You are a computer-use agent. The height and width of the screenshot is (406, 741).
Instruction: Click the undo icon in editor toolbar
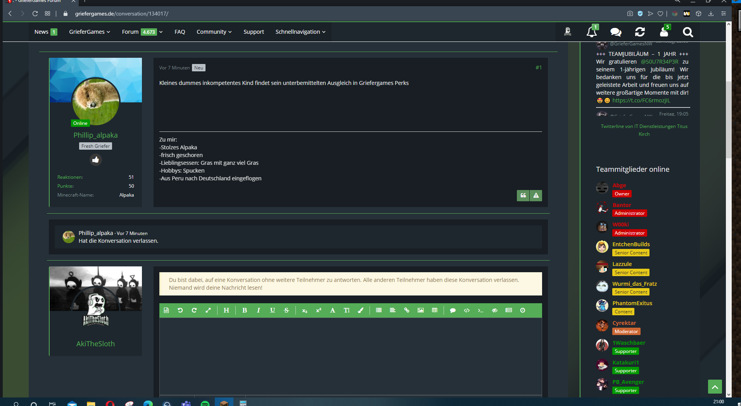(x=180, y=310)
